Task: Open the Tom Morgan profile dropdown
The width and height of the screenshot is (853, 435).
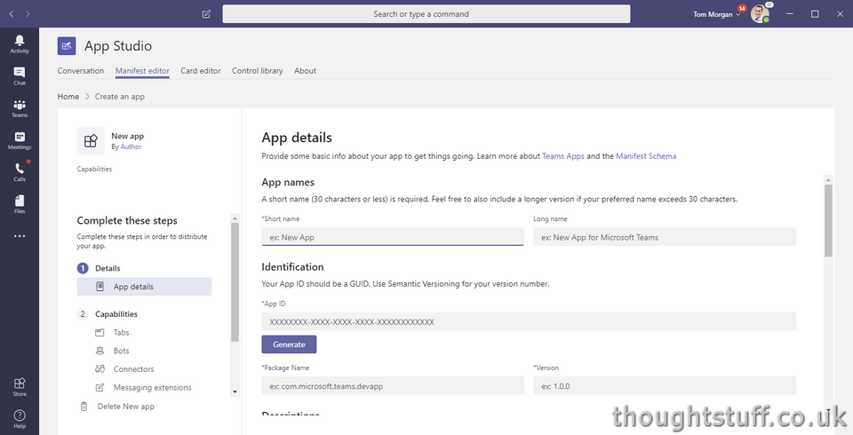Action: (x=718, y=14)
